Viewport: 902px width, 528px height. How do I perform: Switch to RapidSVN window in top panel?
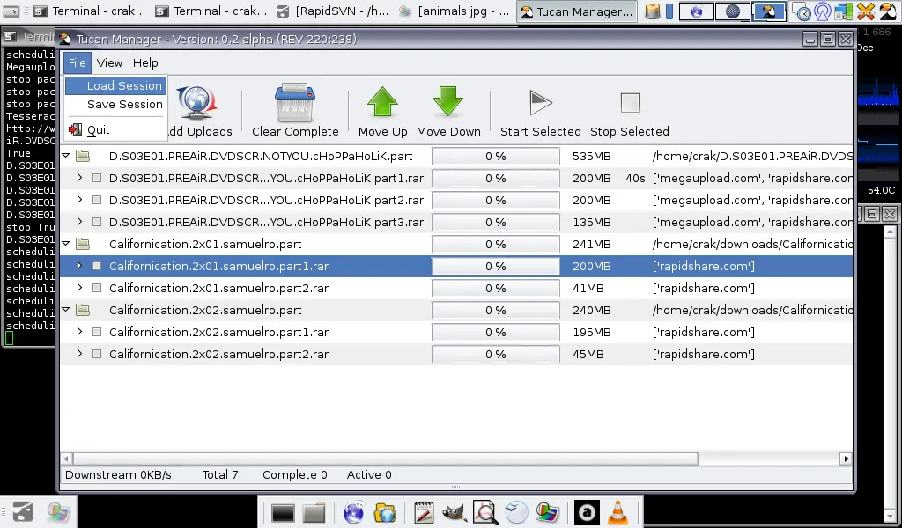point(332,11)
